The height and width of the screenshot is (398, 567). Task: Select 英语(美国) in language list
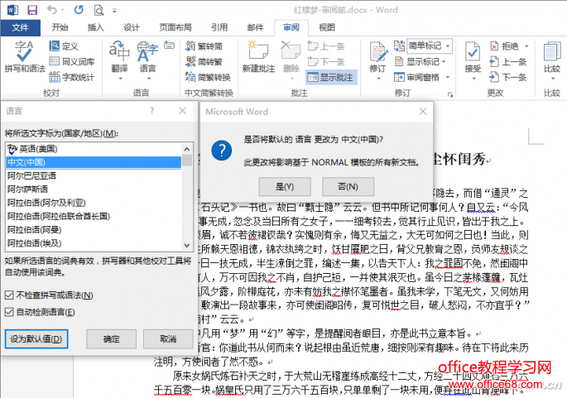(x=94, y=149)
